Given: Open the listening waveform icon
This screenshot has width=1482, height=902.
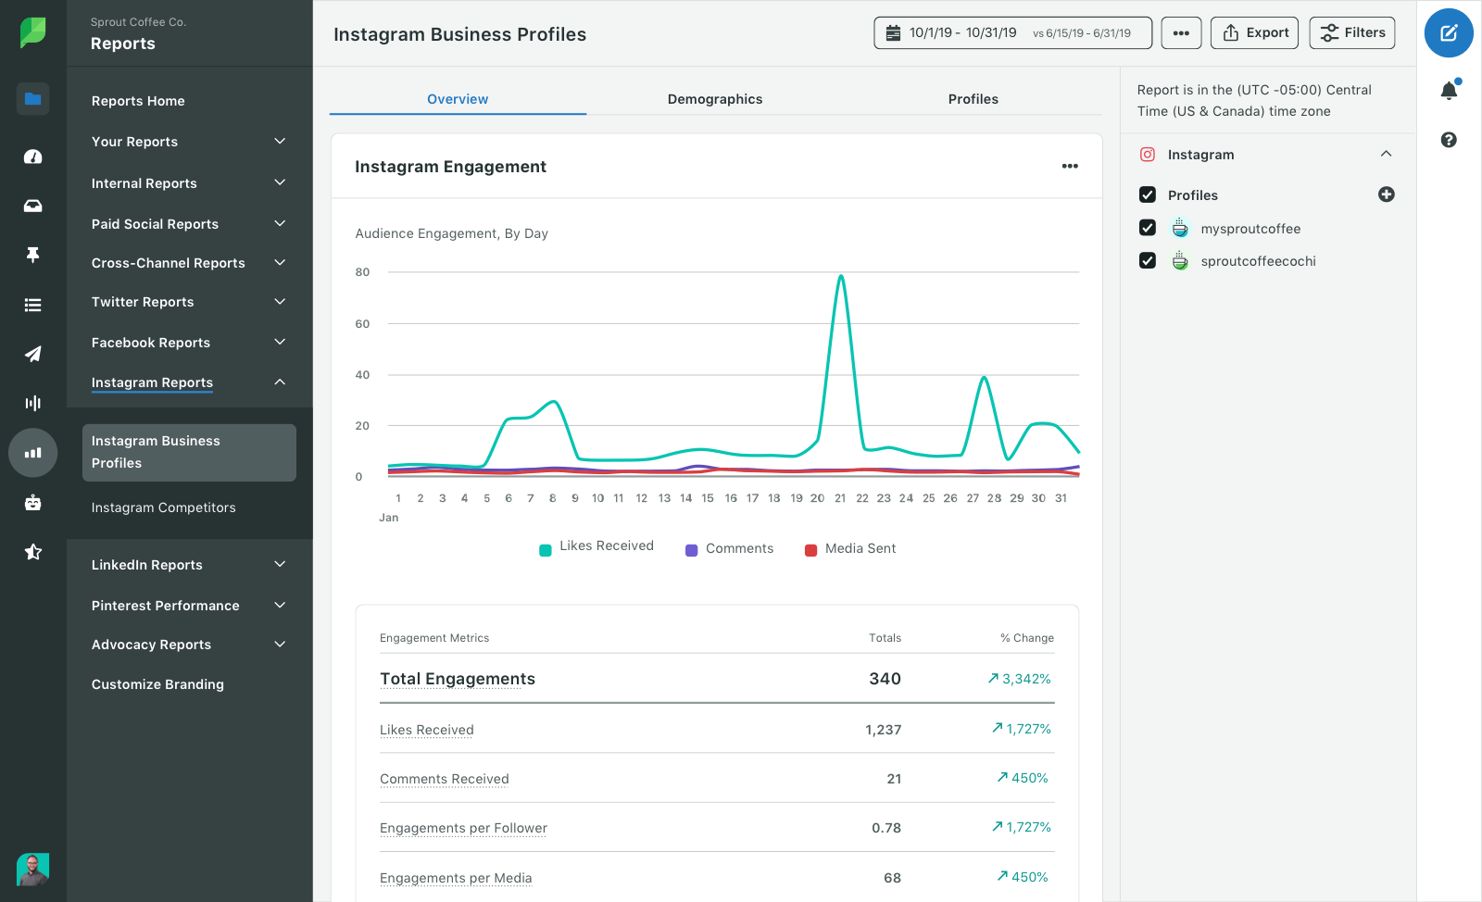Looking at the screenshot, I should (x=33, y=403).
